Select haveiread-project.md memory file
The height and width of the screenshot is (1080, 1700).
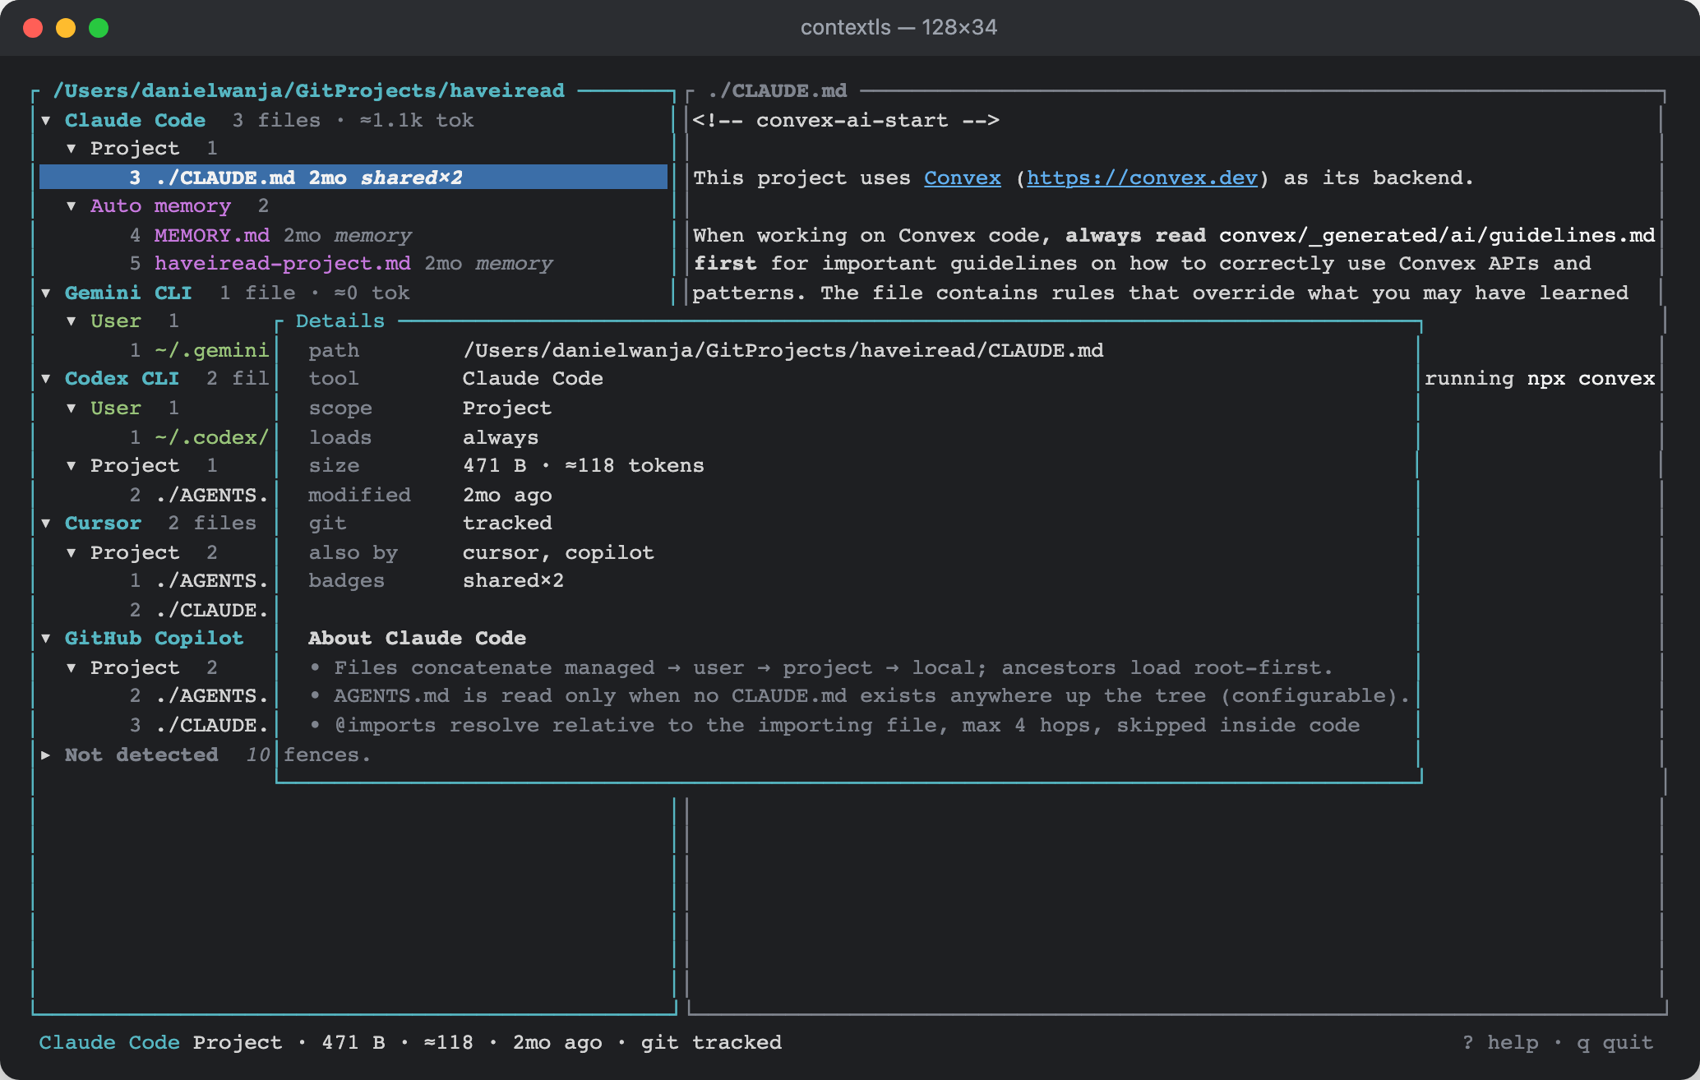click(282, 263)
